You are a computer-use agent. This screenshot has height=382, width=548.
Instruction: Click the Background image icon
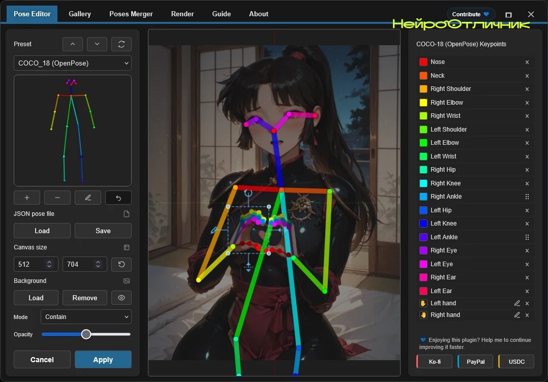[127, 281]
